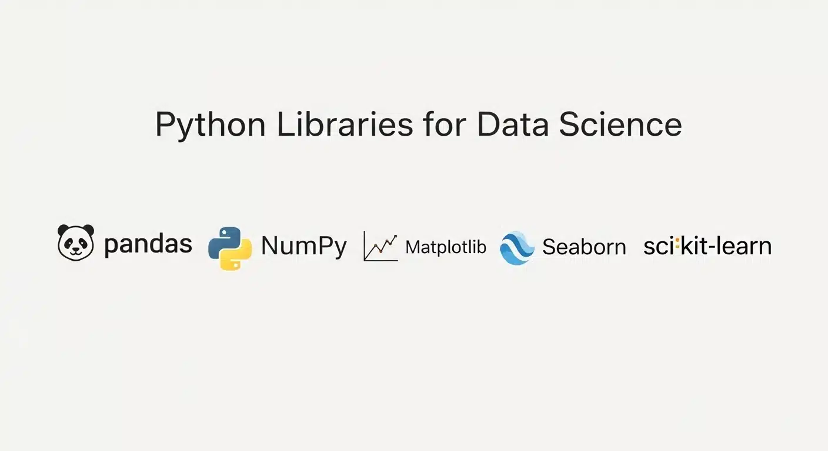Choose the Seaborn text label
The image size is (828, 451).
pyautogui.click(x=584, y=247)
